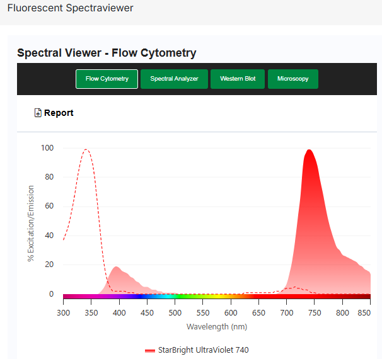This screenshot has width=382, height=359.
Task: Click the Wavelength (nm) axis title
Action: point(216,326)
